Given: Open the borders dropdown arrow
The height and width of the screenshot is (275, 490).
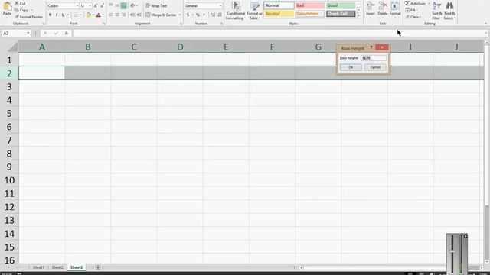Looking at the screenshot, I should pos(80,15).
